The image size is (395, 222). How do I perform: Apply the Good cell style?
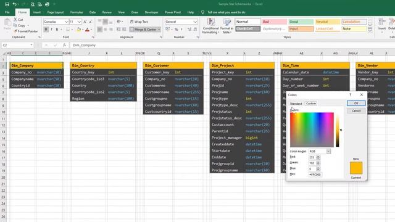[x=301, y=22]
